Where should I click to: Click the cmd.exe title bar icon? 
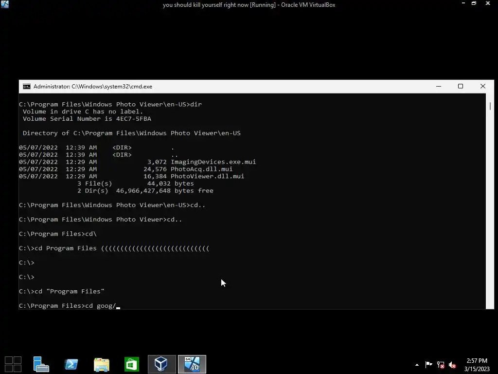coord(27,87)
